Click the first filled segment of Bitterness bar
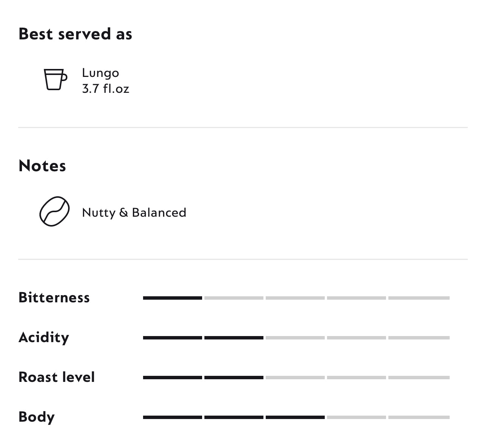The image size is (486, 441). click(x=173, y=298)
